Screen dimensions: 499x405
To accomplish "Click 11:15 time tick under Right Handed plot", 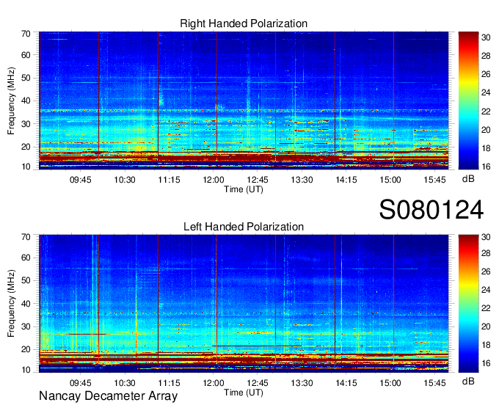I will (169, 180).
